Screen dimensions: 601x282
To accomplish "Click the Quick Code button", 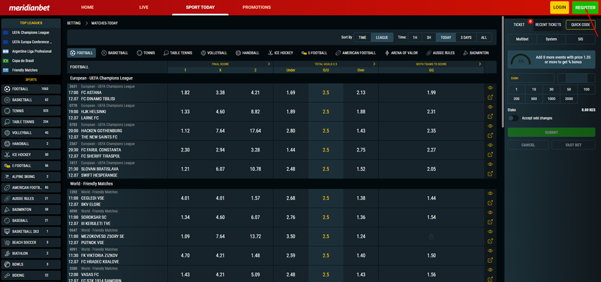I will pyautogui.click(x=580, y=25).
